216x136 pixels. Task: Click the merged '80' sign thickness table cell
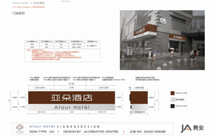[92, 46]
